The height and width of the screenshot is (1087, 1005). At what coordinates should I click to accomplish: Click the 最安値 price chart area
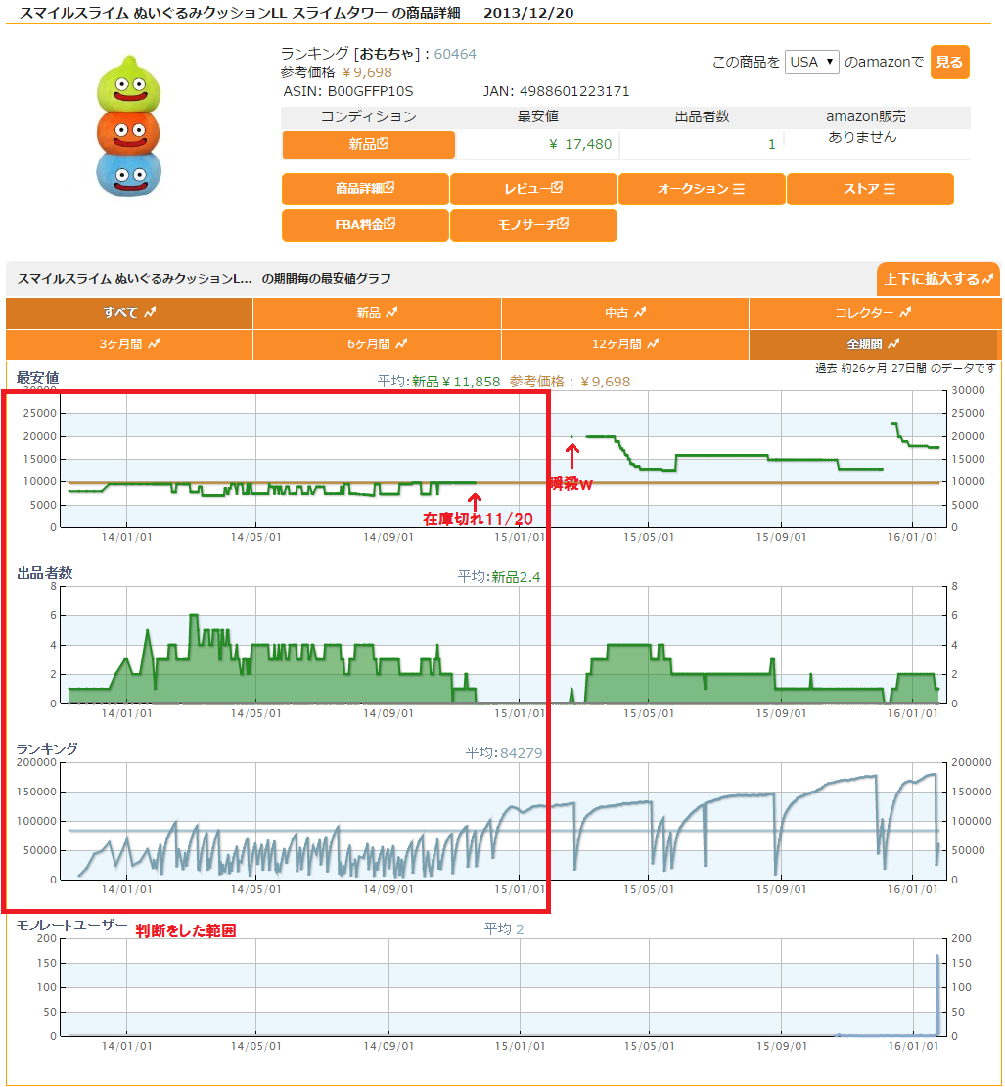[x=504, y=460]
